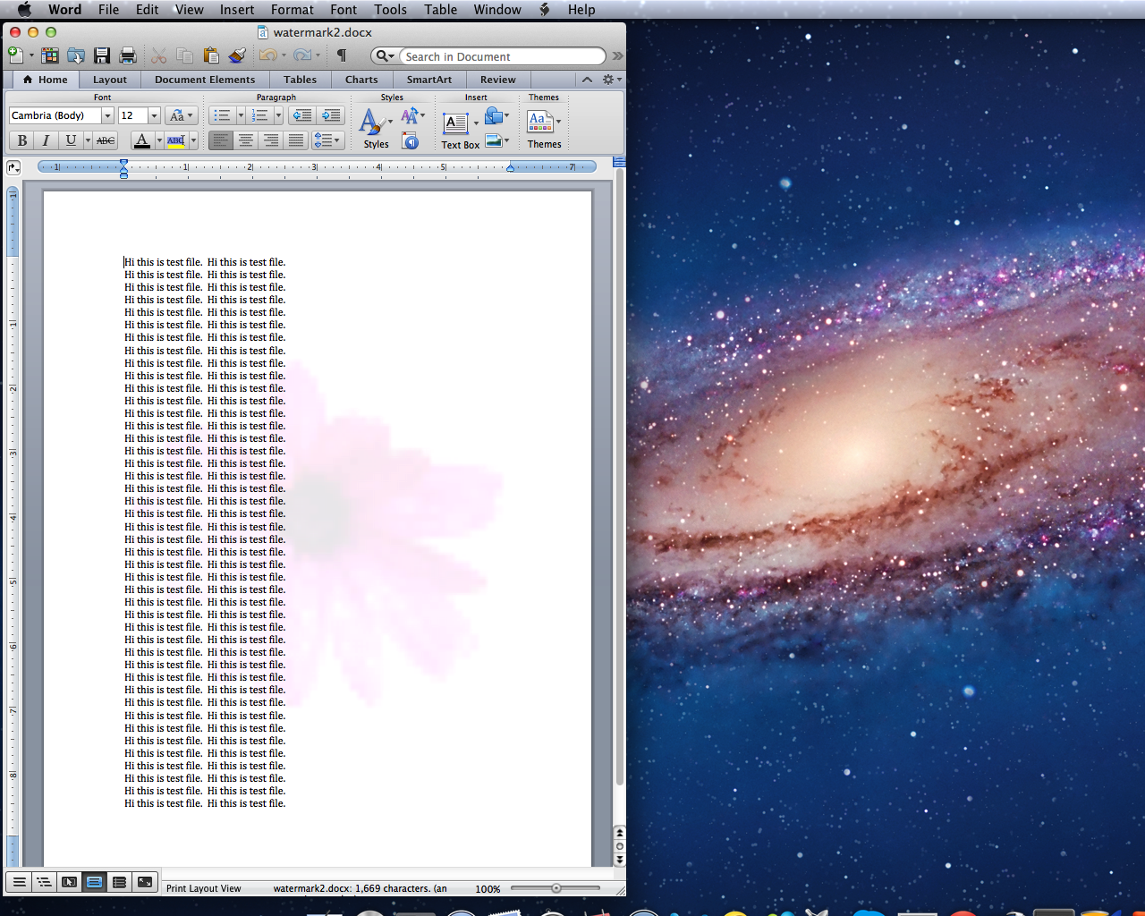Viewport: 1145px width, 916px height.
Task: Switch to the Document Elements tab
Action: (205, 80)
